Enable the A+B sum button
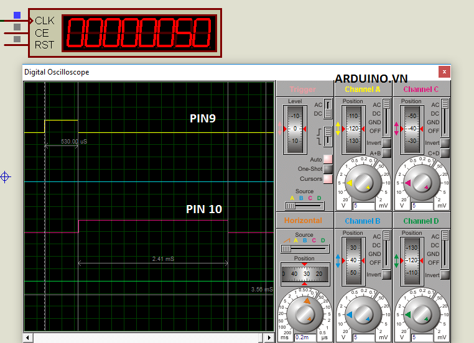The image size is (474, 343). point(386,153)
